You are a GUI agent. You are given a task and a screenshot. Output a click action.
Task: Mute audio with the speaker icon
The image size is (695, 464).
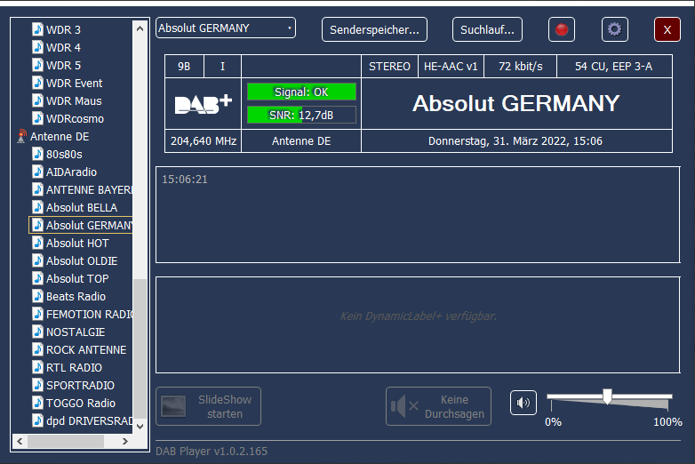523,403
